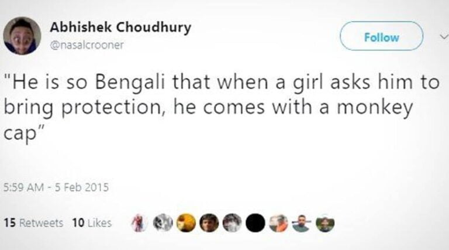Click the solid black liker avatar
Image resolution: width=449 pixels, height=250 pixels.
pos(255,222)
